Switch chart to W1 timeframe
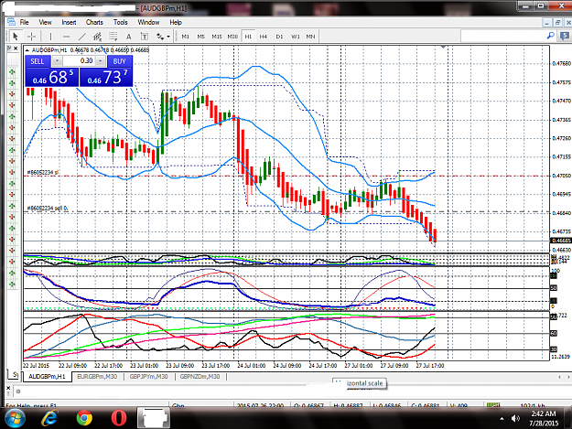572x429 pixels. point(295,37)
